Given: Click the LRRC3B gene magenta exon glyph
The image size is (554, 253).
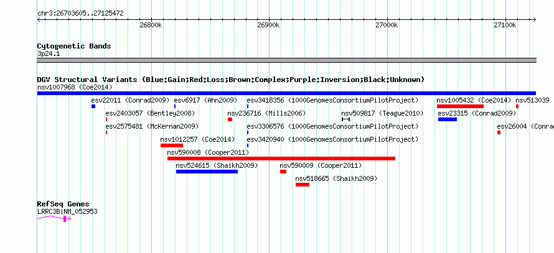Looking at the screenshot, I should [65, 219].
